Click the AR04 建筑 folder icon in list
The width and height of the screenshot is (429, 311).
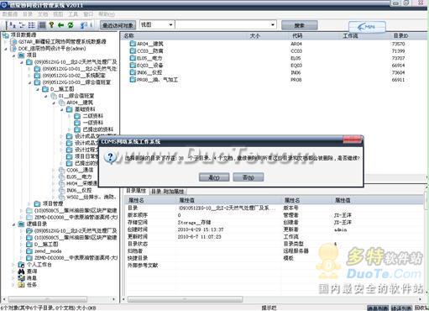click(133, 44)
